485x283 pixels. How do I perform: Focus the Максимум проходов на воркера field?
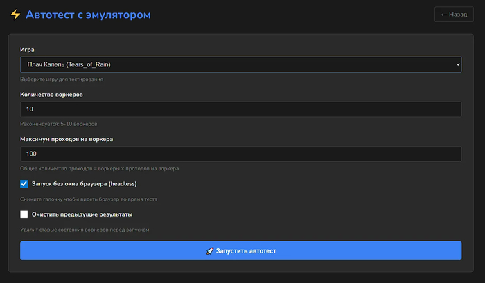(x=240, y=154)
